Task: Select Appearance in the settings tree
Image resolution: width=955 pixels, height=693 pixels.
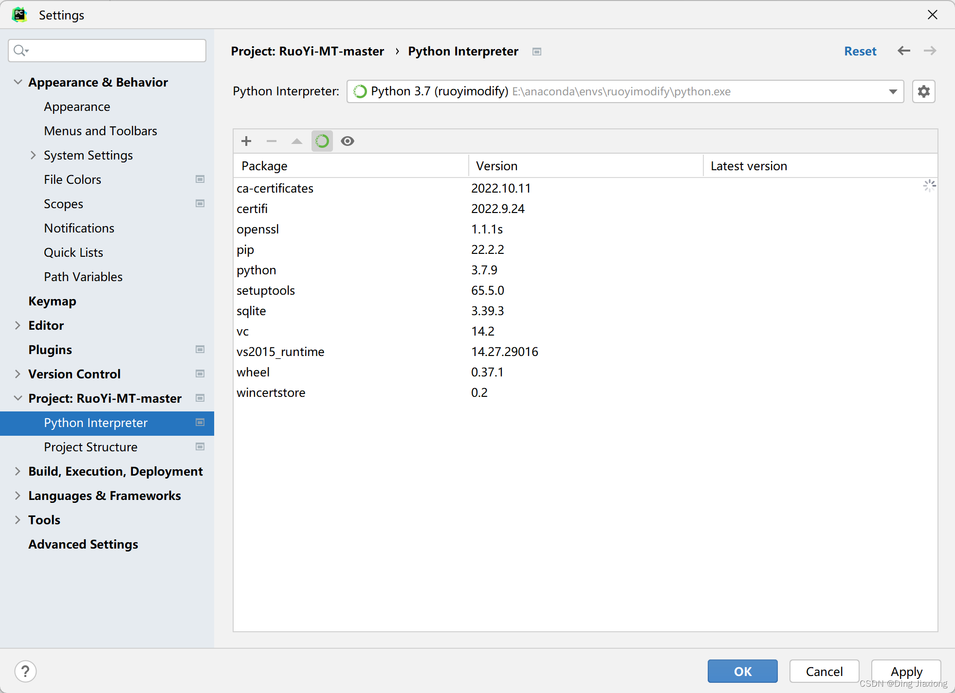Action: click(77, 107)
